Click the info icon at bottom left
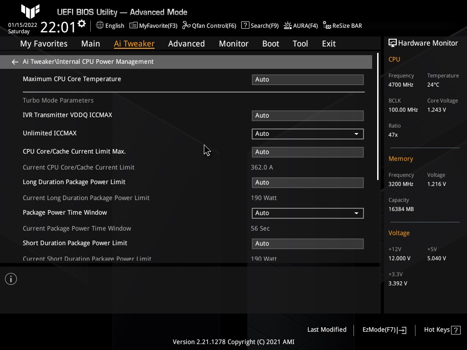The width and height of the screenshot is (467, 350). pyautogui.click(x=11, y=279)
